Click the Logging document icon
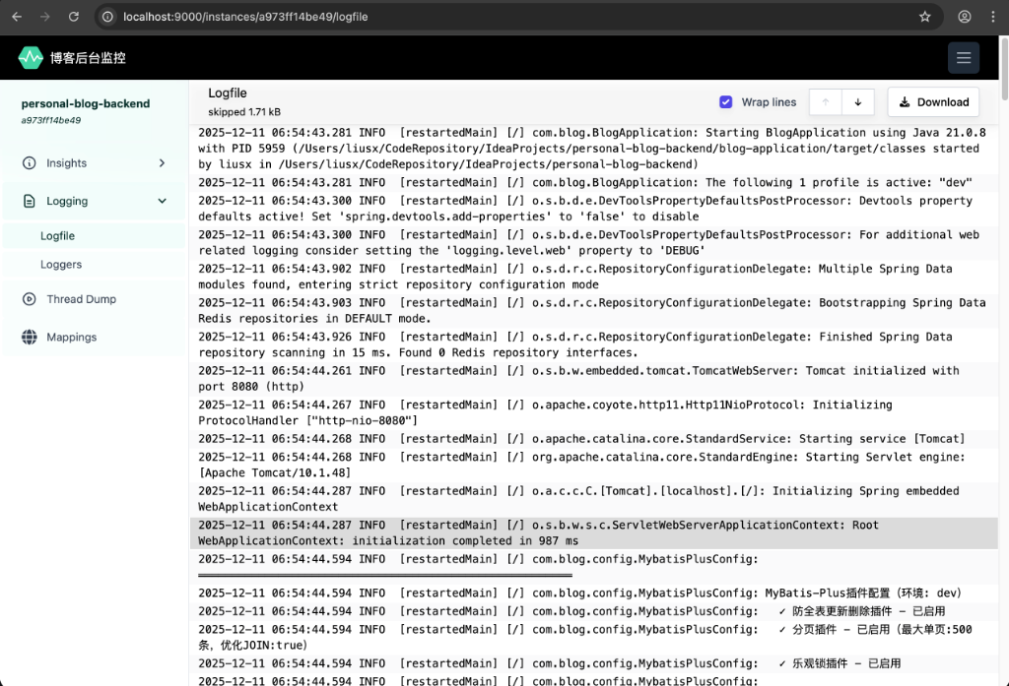1009x686 pixels. point(29,201)
